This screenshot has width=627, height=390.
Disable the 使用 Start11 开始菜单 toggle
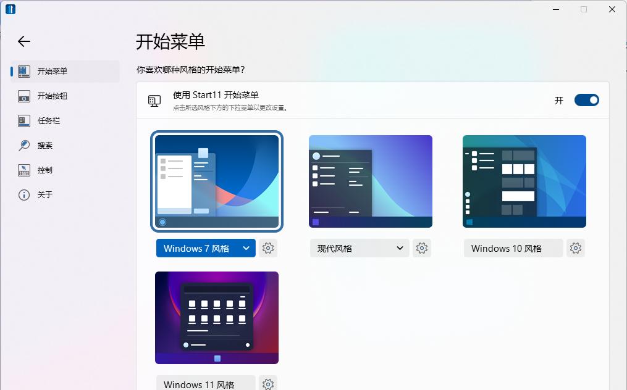point(587,100)
